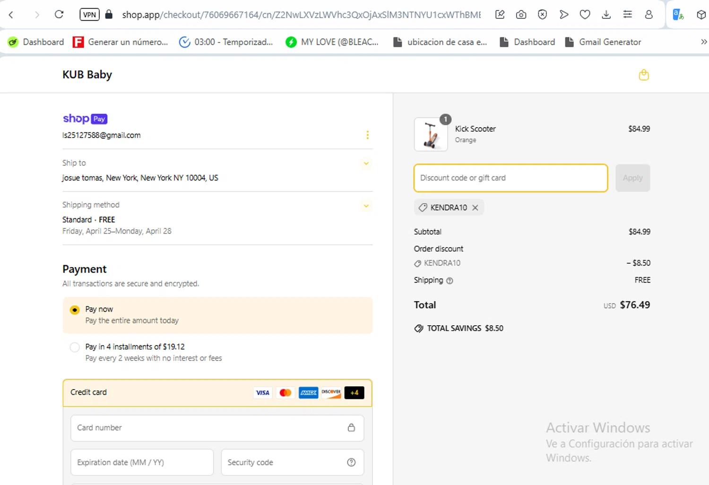Image resolution: width=709 pixels, height=485 pixels.
Task: Open the 03:00 Temporizador bookmark
Action: pyautogui.click(x=226, y=42)
